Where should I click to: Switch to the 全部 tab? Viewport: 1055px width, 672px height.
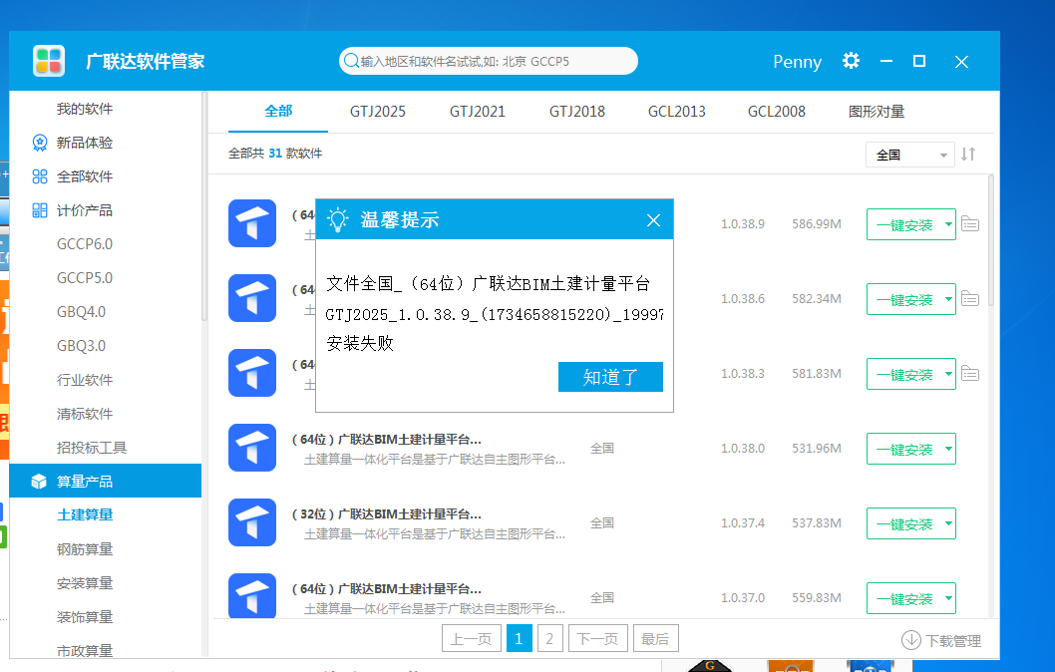pyautogui.click(x=278, y=111)
